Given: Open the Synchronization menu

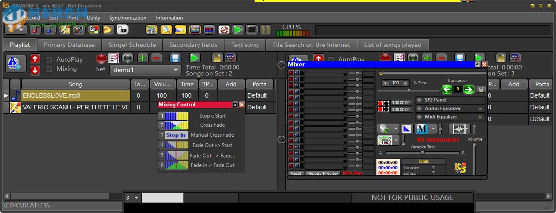Looking at the screenshot, I should pos(127,18).
